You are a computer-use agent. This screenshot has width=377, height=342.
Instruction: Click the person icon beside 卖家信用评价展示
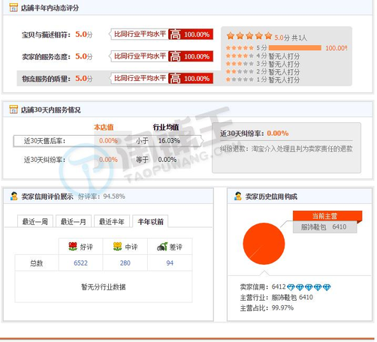coord(14,196)
